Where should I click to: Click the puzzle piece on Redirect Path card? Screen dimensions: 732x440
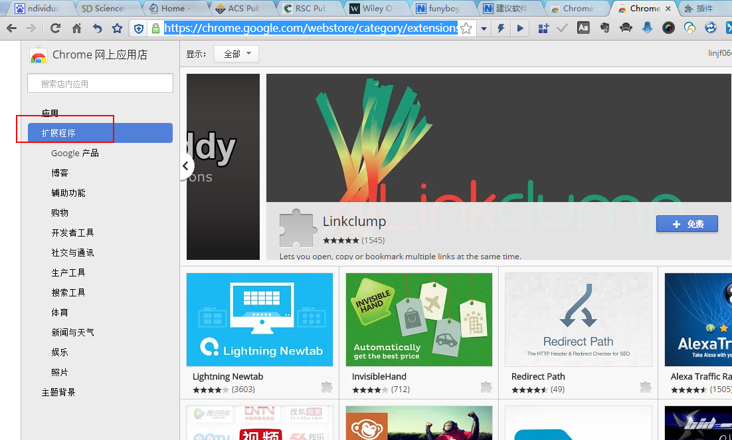[x=646, y=387]
